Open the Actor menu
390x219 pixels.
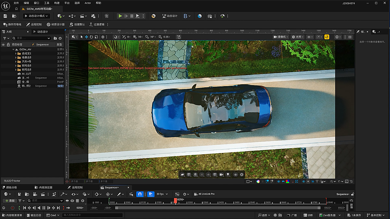(x=88, y=3)
